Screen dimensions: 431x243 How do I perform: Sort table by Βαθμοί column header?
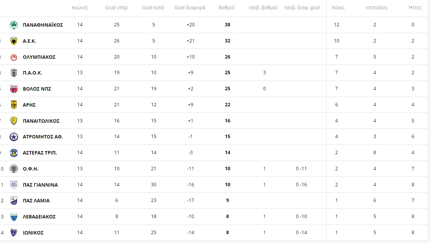point(227,8)
